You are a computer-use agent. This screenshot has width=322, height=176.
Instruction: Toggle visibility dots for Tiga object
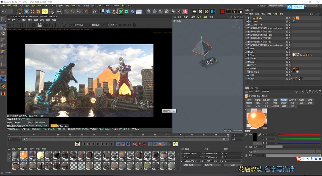290,55
